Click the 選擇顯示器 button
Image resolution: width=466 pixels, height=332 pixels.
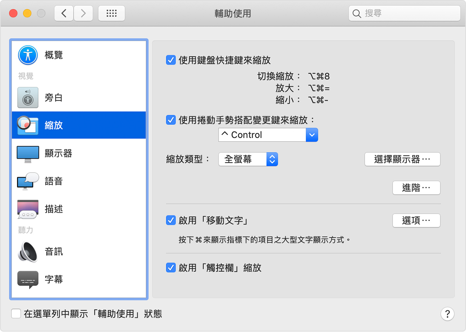(x=402, y=159)
